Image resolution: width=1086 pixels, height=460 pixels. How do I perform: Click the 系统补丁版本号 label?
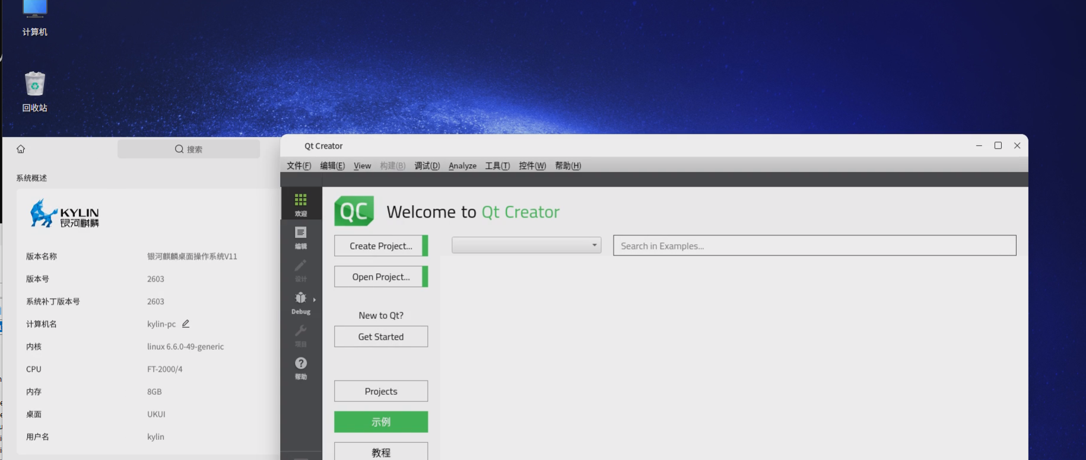[x=53, y=302]
